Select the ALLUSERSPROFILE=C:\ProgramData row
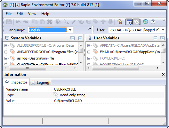 (x=45, y=45)
